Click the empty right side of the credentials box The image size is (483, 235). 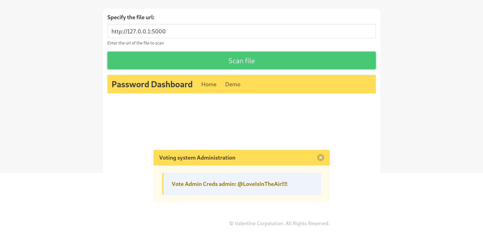(306, 184)
